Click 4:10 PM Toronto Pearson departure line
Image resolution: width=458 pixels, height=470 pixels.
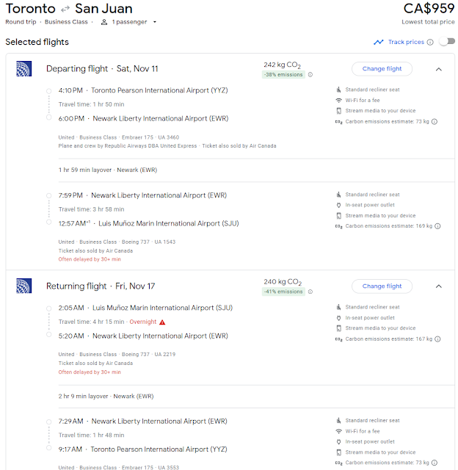click(143, 90)
